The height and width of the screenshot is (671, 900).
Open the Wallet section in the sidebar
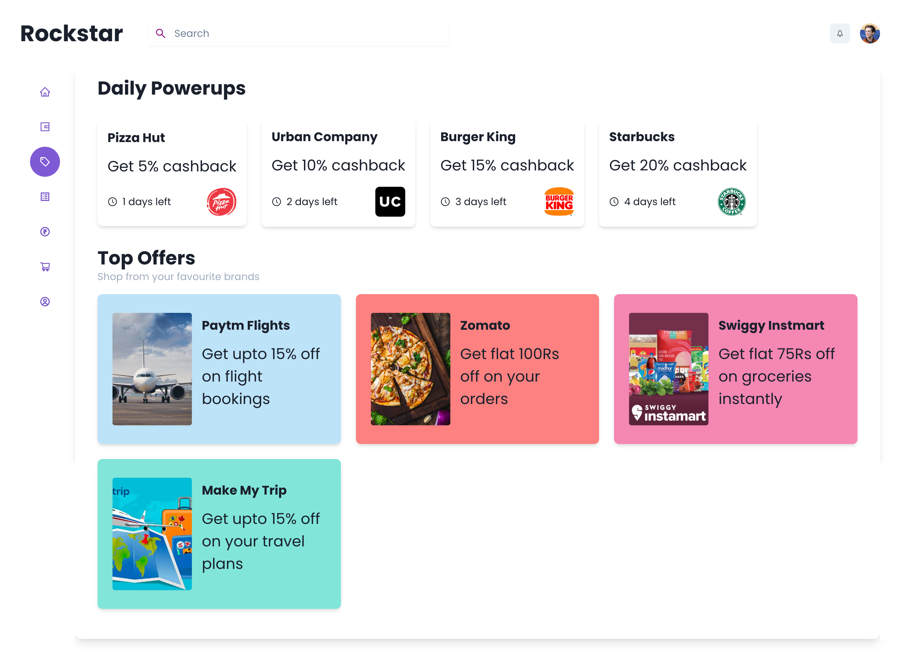tap(45, 126)
